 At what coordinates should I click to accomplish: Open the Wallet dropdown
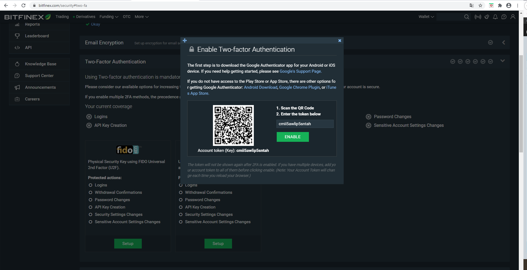426,17
